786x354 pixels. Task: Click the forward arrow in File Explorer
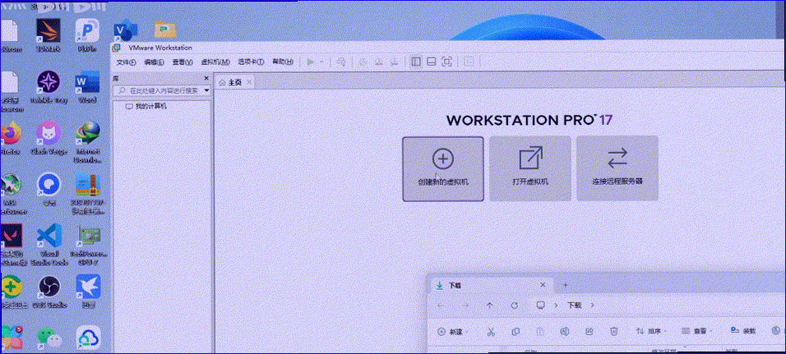(465, 306)
